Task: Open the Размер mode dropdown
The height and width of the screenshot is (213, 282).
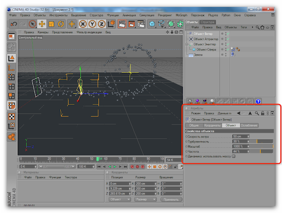Action: (x=145, y=199)
